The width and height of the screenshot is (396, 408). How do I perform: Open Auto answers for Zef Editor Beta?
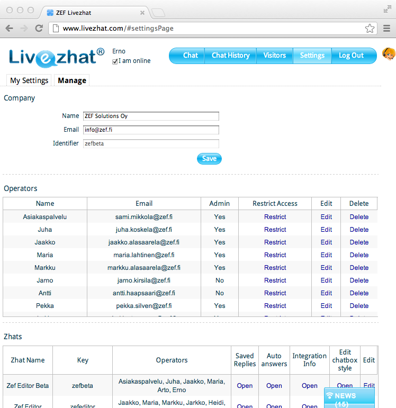tap(274, 386)
